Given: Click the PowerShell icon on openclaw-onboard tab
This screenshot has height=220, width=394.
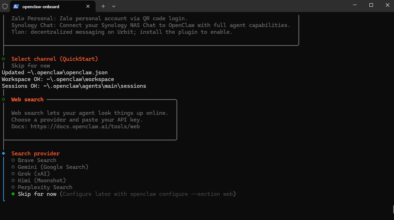Looking at the screenshot, I should pos(16,6).
